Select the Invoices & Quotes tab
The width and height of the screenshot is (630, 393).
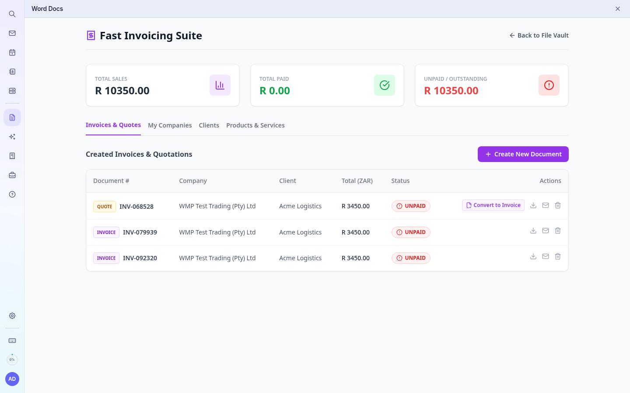tap(113, 125)
